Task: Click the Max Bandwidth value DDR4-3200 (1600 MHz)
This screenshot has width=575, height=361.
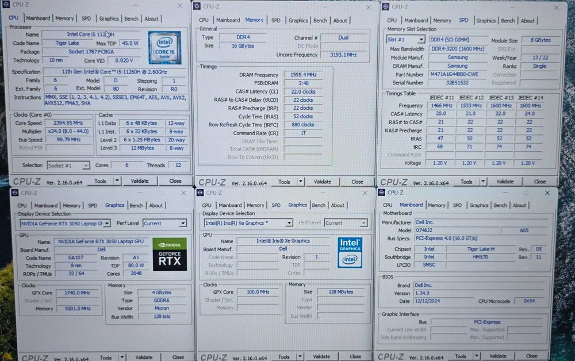Action: point(458,49)
